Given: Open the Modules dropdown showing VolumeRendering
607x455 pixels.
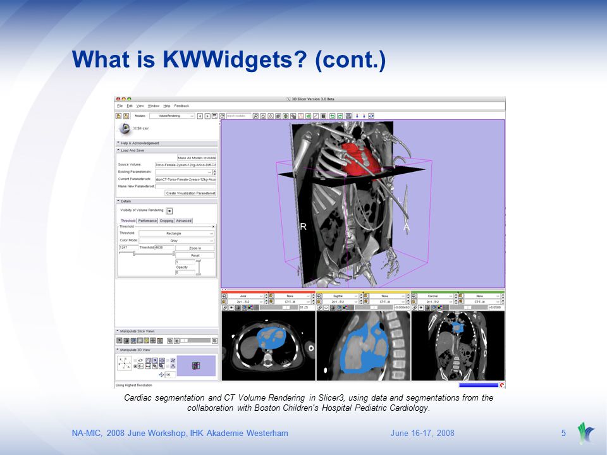Looking at the screenshot, I should pos(172,116).
